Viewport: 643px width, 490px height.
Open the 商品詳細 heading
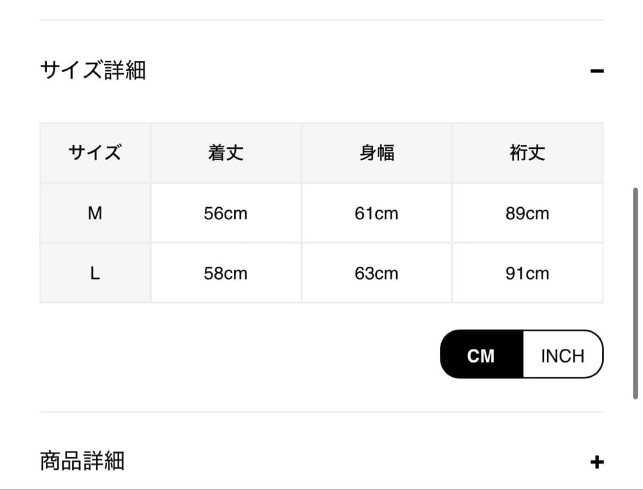pos(82,461)
